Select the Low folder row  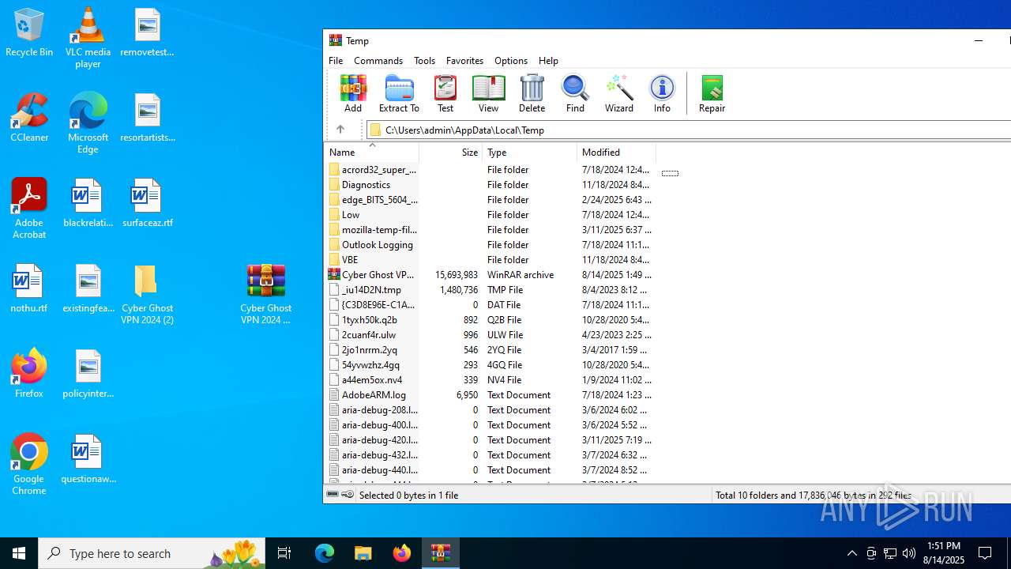tap(490, 215)
